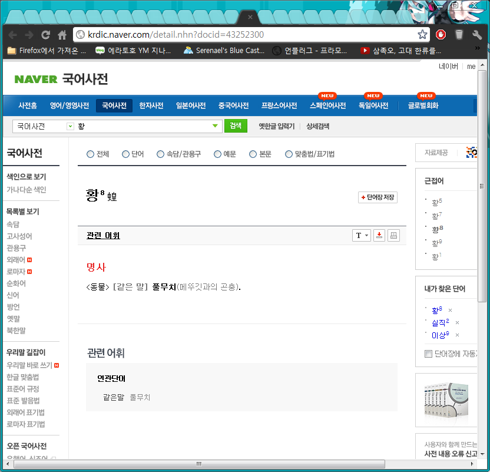Switch to 영어/영영사전 tab

click(x=69, y=105)
